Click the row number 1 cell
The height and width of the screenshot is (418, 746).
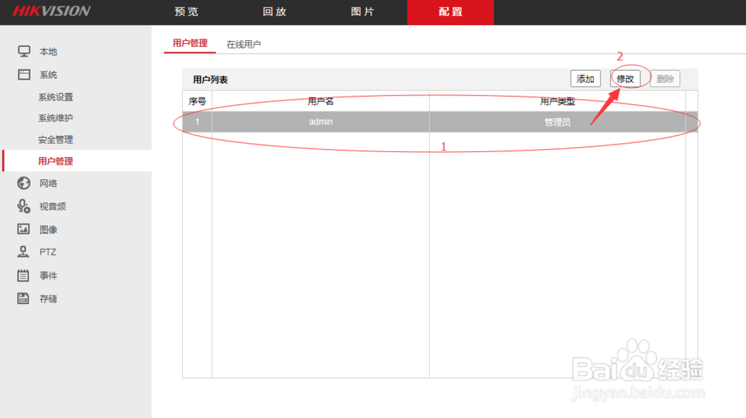[198, 121]
